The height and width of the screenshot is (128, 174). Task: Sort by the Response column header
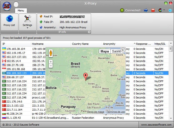click(x=143, y=44)
